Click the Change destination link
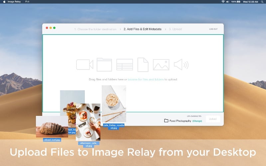 click(x=197, y=121)
